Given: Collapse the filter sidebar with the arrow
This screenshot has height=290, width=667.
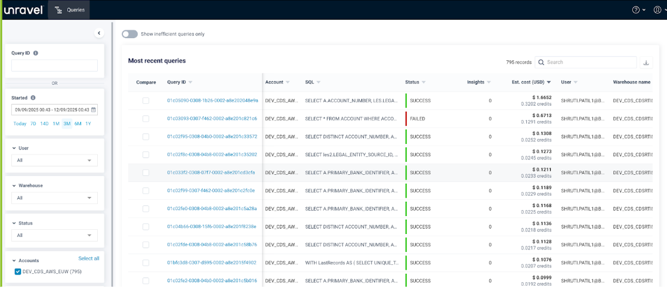Looking at the screenshot, I should [99, 33].
